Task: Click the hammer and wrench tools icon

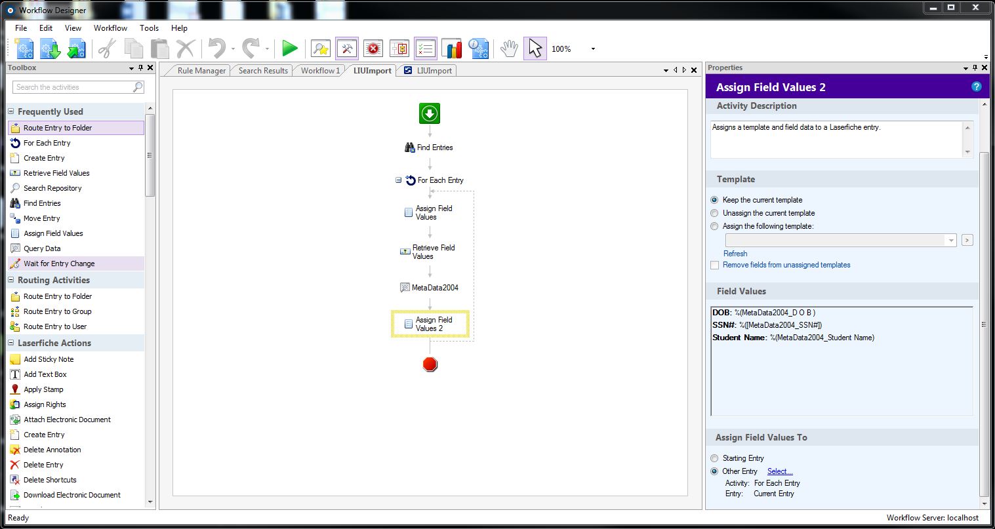Action: (x=347, y=49)
